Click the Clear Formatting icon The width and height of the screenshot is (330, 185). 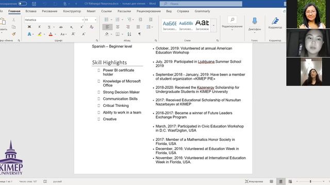[92, 27]
